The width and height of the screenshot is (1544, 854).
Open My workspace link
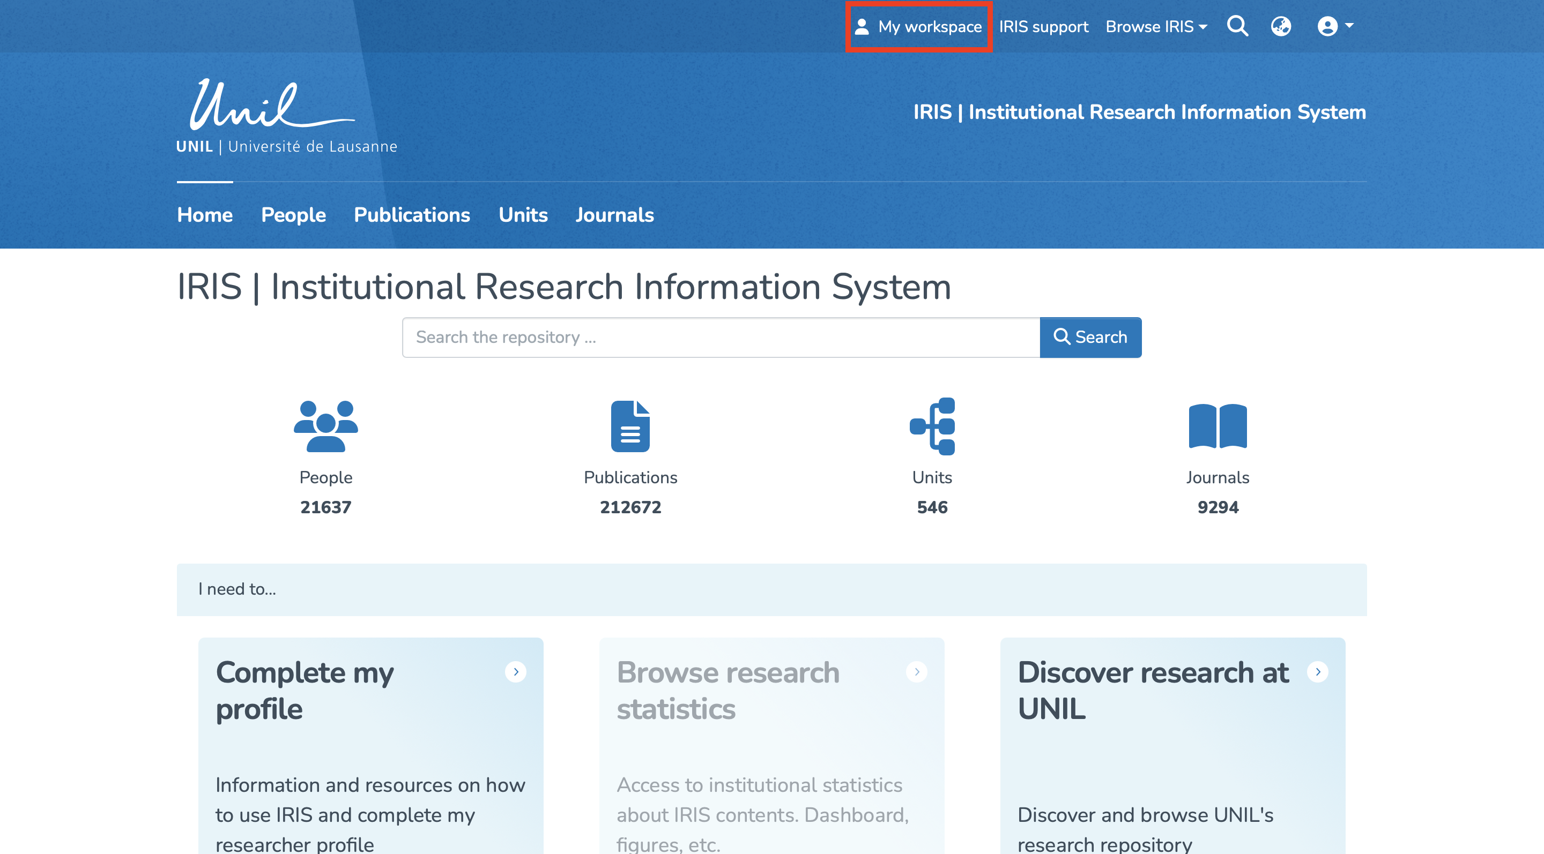(x=919, y=27)
